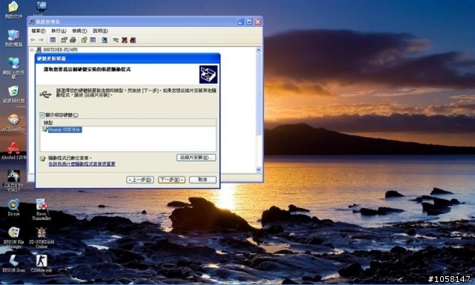
Task: Click the 機型 column header
Action: (128, 122)
